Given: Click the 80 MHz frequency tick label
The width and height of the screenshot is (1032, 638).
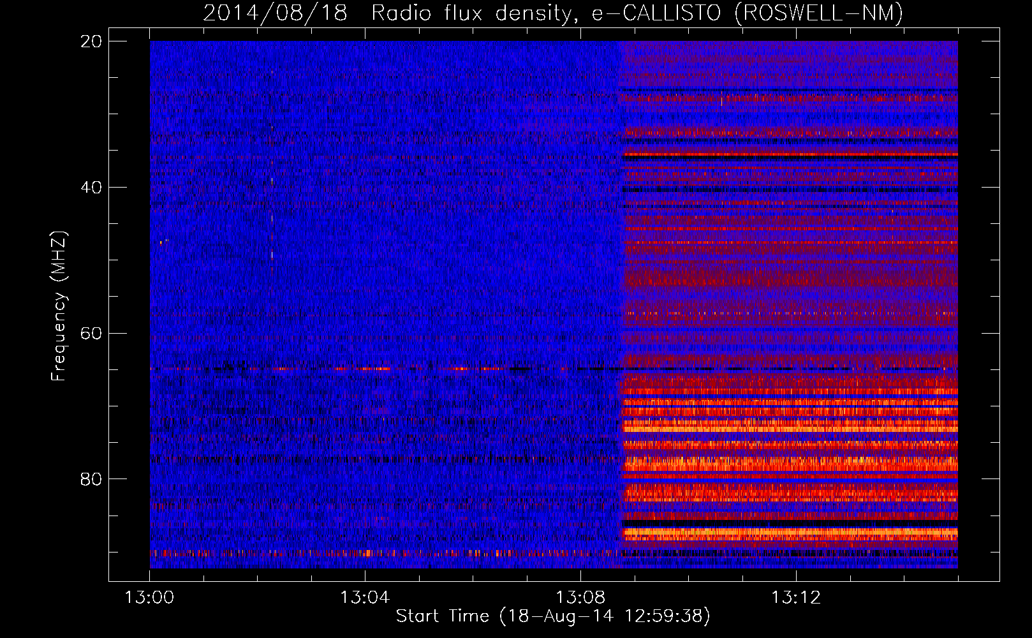Looking at the screenshot, I should [x=91, y=479].
